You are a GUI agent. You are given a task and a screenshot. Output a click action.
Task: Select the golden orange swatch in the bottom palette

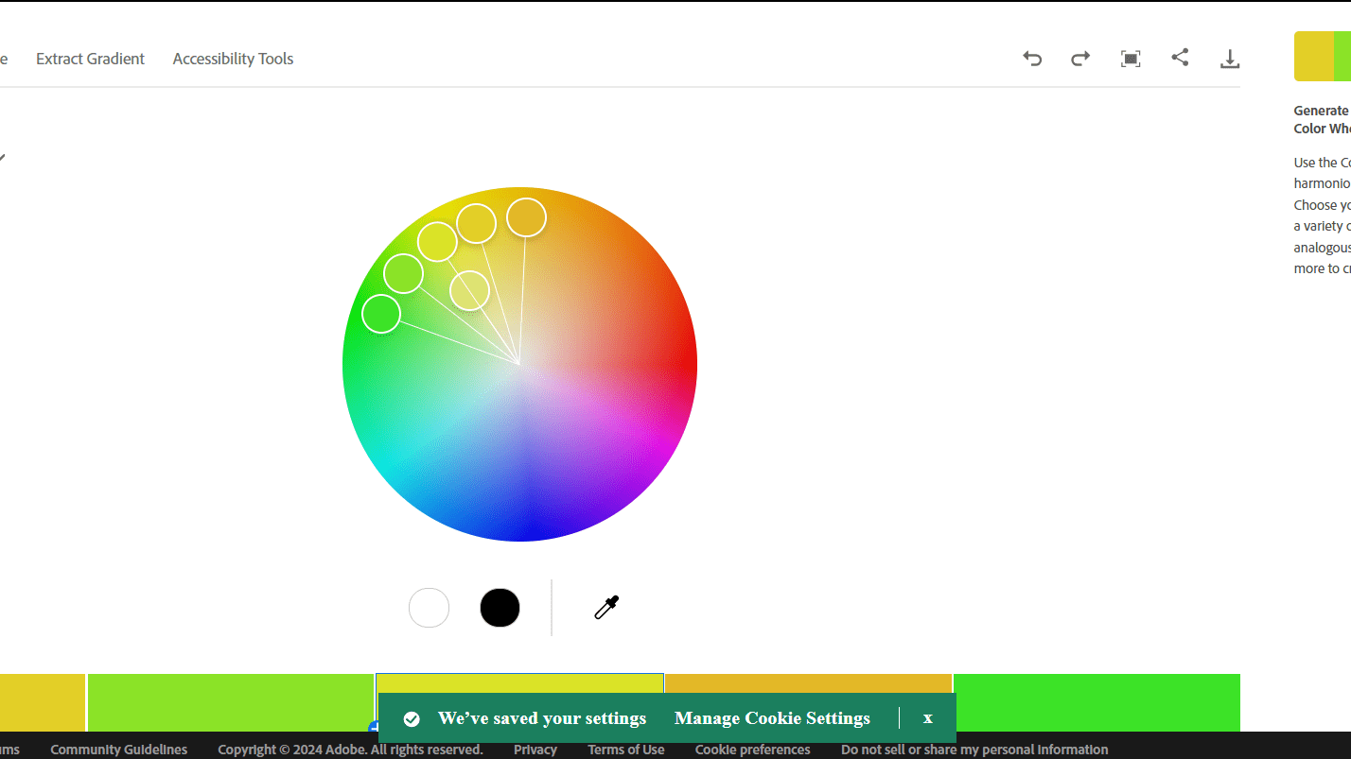(x=808, y=684)
